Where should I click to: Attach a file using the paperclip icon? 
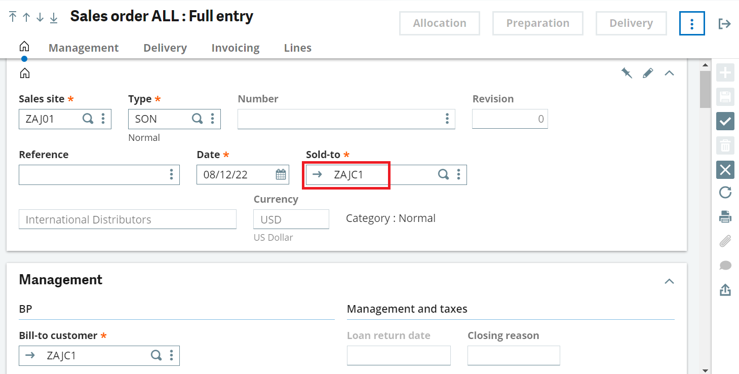(725, 241)
